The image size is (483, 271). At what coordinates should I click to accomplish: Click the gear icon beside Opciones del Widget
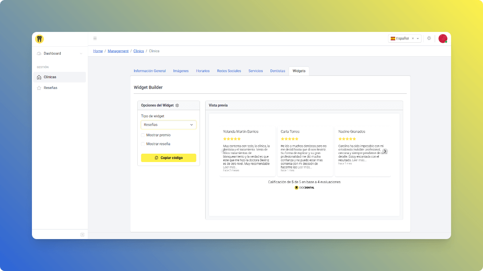tap(177, 105)
